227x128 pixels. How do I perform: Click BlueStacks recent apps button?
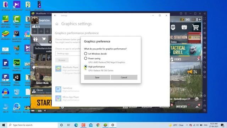tap(205, 110)
